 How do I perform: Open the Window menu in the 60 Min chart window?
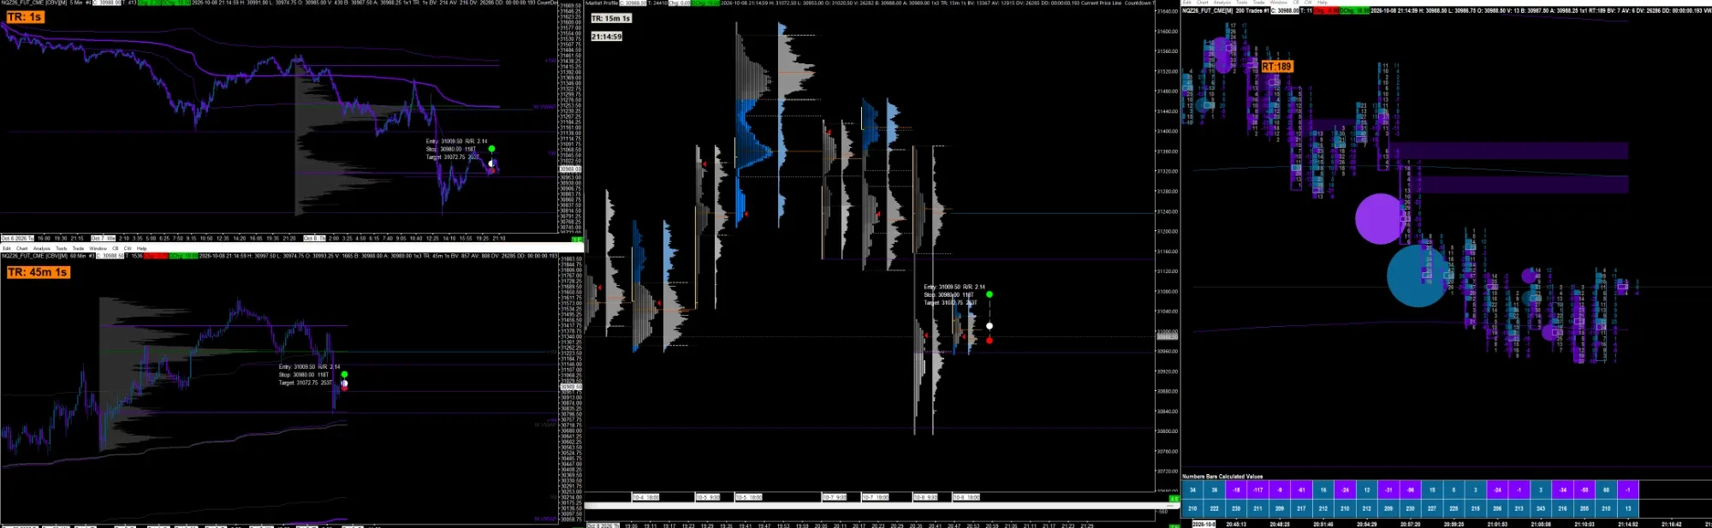pyautogui.click(x=98, y=248)
